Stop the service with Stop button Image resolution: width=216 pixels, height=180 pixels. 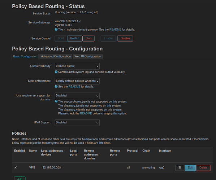(88, 39)
